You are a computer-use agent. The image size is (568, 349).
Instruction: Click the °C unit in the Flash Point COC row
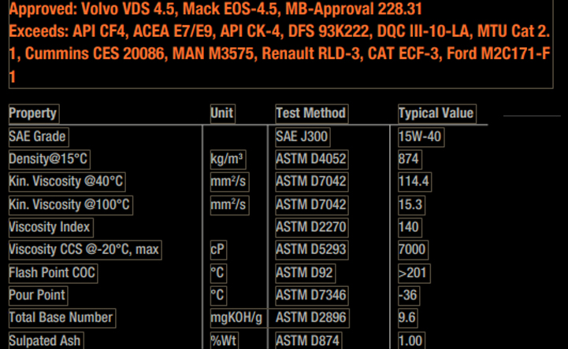click(x=218, y=274)
